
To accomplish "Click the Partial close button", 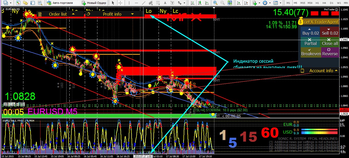I will click(x=310, y=42).
